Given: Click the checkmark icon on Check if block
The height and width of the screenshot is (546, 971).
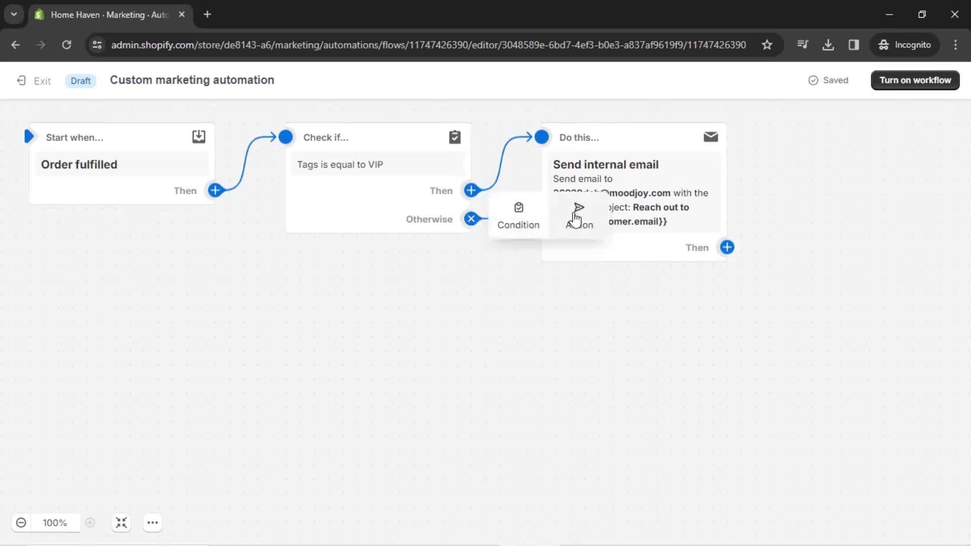Looking at the screenshot, I should pos(455,136).
